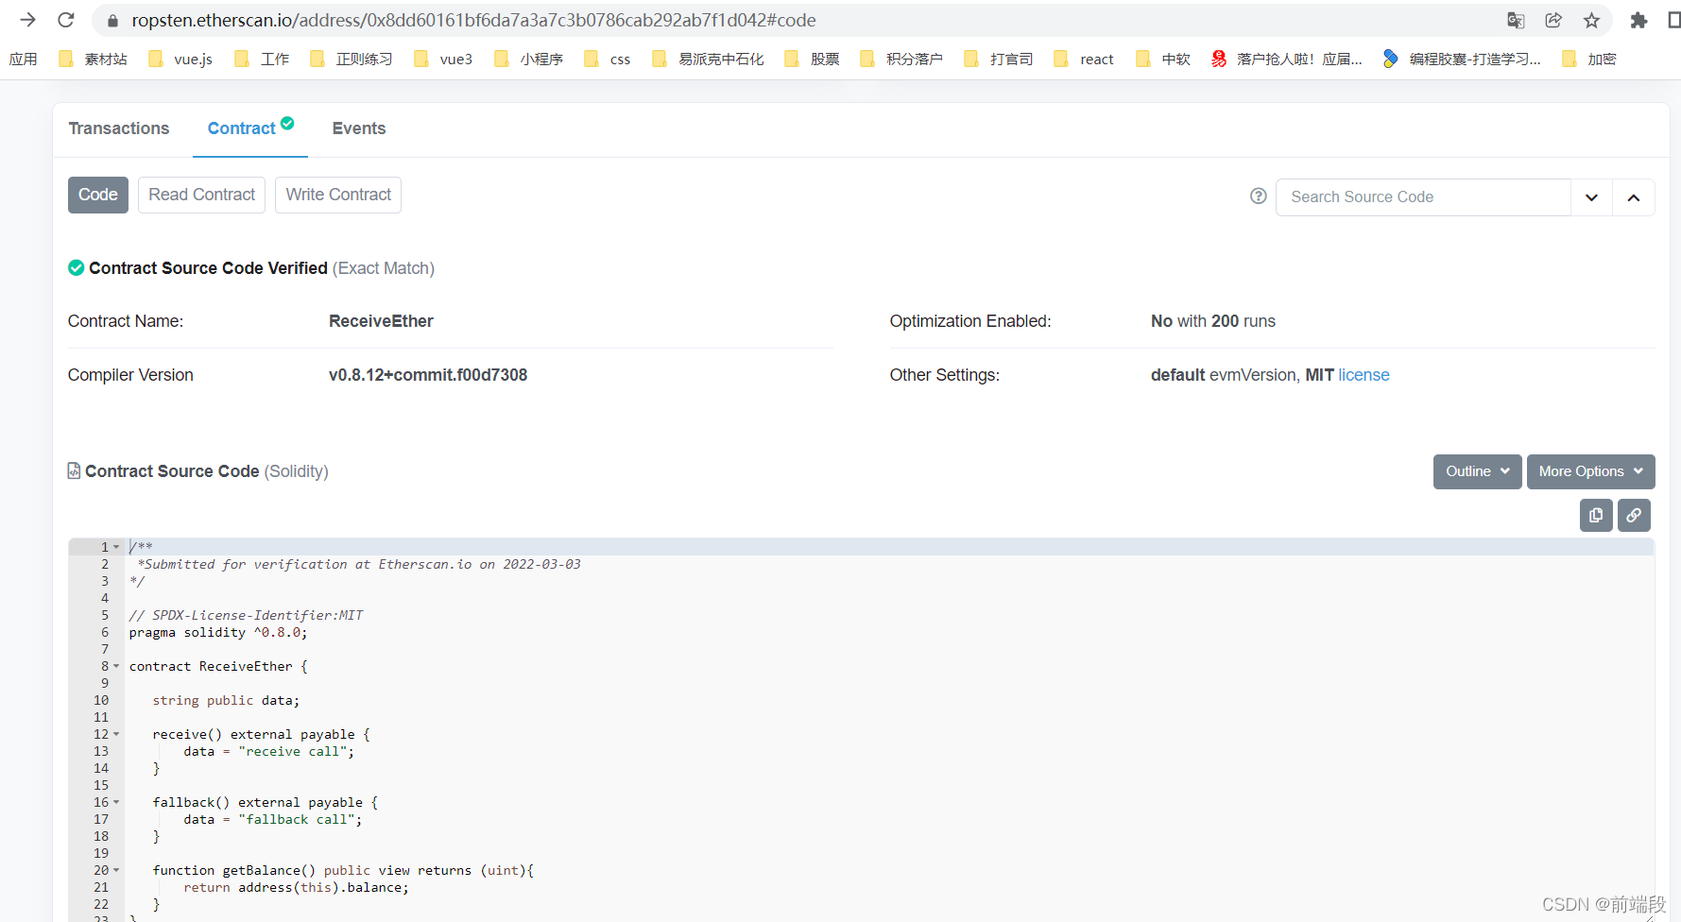1681x922 pixels.
Task: Fold the fallback function at line 16
Action: pos(116,802)
